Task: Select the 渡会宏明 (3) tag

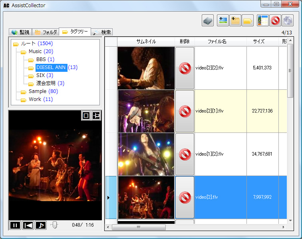Action: [46, 83]
